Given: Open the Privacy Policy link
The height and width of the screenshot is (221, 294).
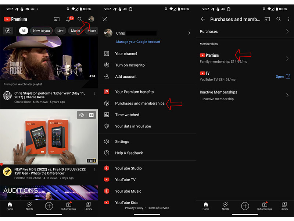Looking at the screenshot, I should coord(134,208).
